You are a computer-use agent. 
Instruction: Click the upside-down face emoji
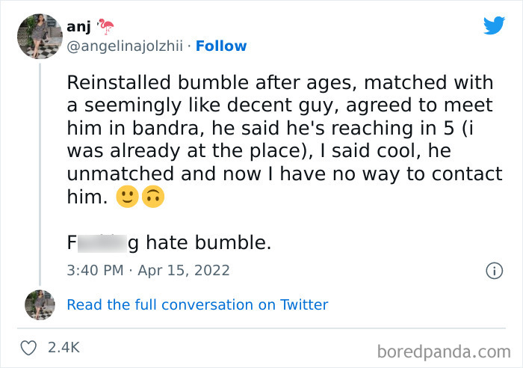click(152, 197)
